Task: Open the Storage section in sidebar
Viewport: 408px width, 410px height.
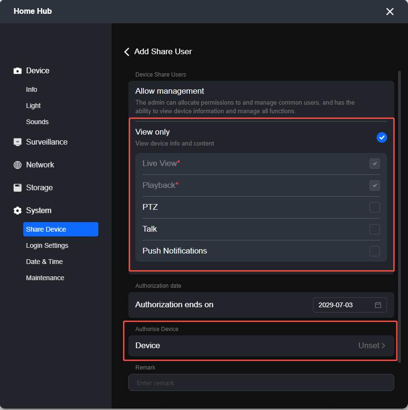Action: [x=39, y=188]
